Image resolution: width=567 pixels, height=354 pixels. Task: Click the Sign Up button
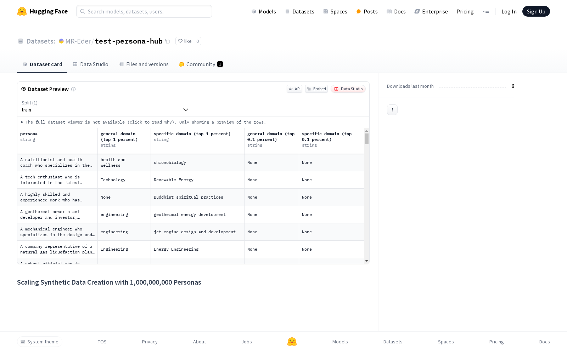click(536, 11)
